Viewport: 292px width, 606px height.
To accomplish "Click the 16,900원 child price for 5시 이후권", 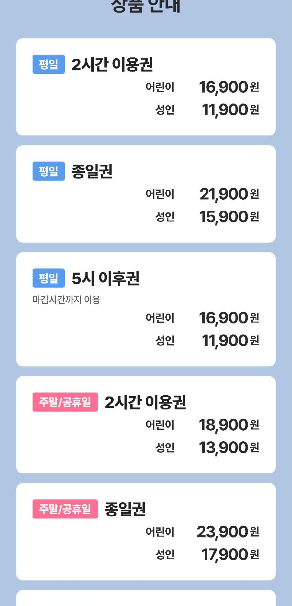I will [x=229, y=318].
